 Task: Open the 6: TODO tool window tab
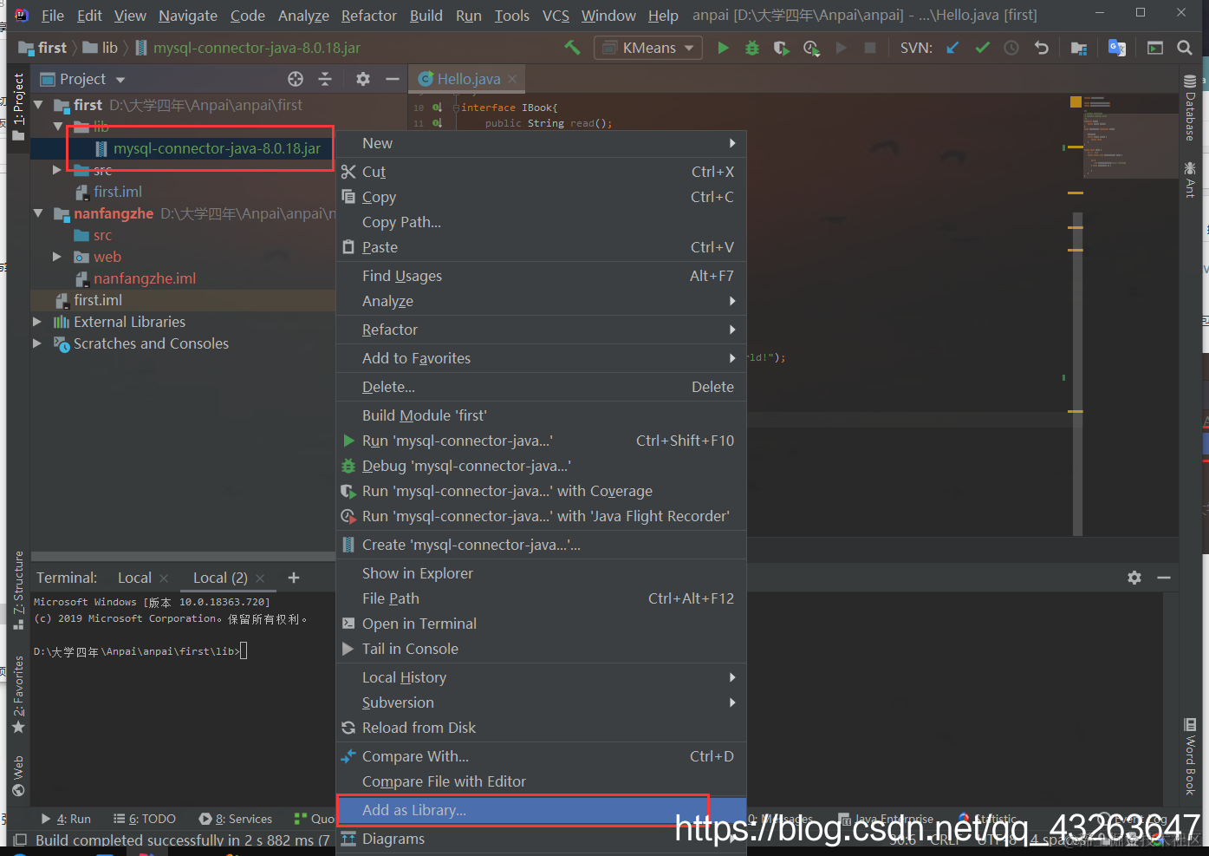click(x=145, y=819)
